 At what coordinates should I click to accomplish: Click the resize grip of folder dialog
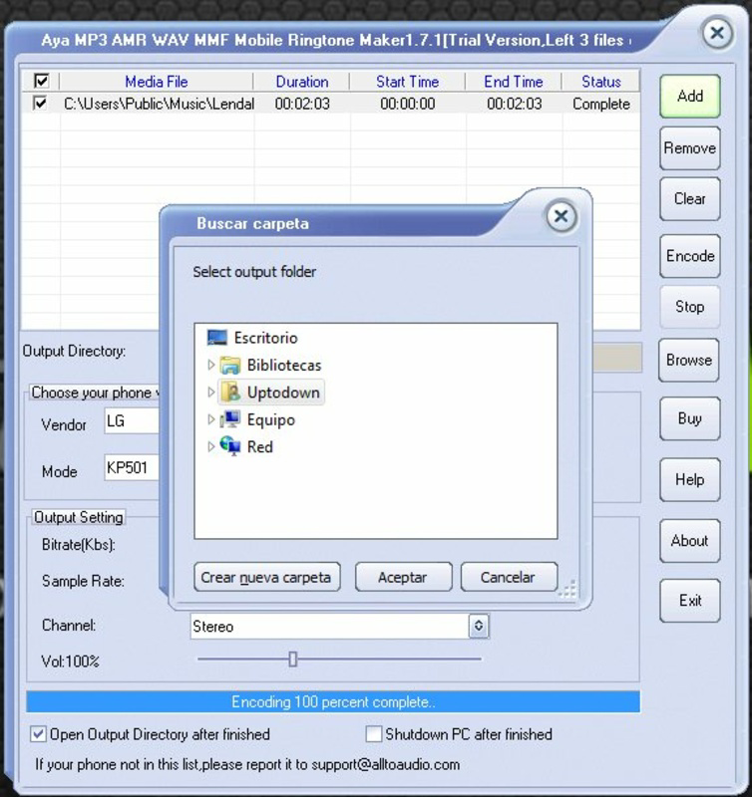[x=567, y=589]
